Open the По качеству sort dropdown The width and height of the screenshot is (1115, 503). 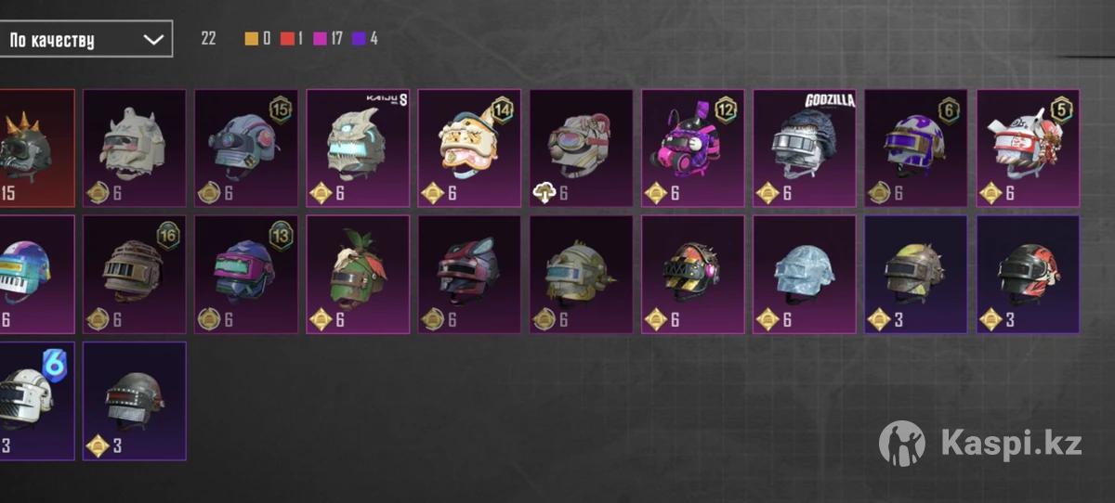85,39
